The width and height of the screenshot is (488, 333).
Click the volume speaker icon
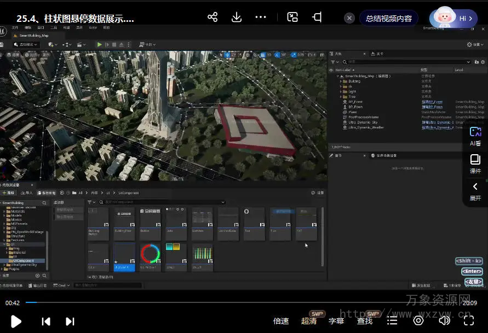444,320
